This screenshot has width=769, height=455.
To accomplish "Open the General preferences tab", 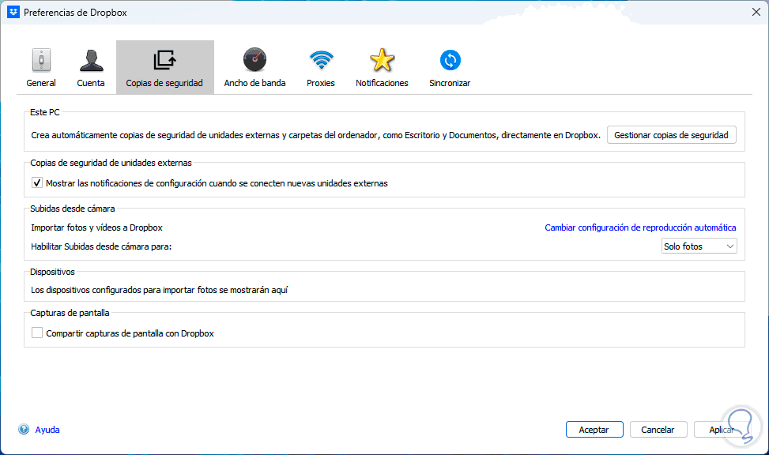I will click(x=41, y=68).
